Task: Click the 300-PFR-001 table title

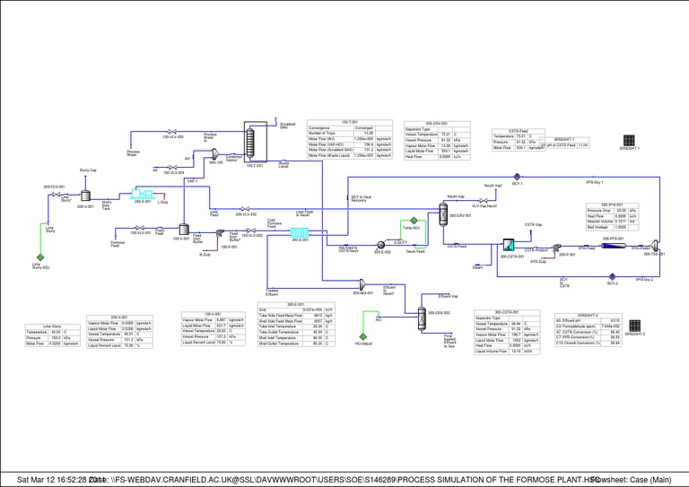Action: coord(612,205)
